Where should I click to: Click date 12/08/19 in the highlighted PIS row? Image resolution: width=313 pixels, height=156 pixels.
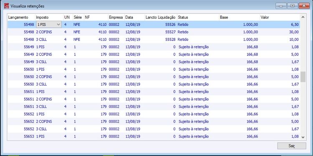pos(133,25)
